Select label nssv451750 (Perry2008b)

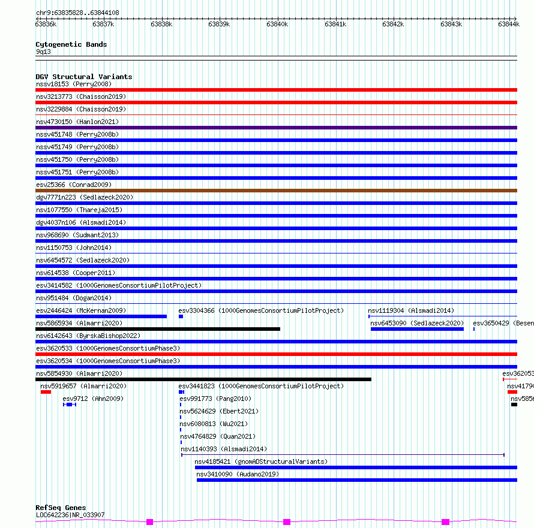[77, 159]
